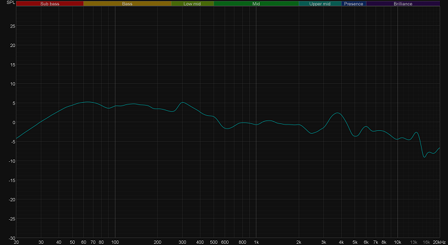Click the -25 value on SPL axis
Viewport: 448px width, 245px height.
(12, 219)
